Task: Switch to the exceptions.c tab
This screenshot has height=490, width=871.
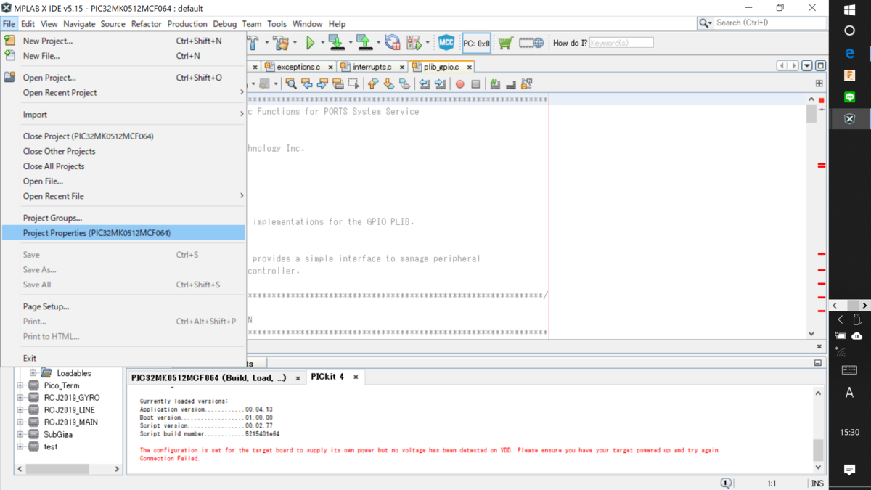Action: (x=298, y=67)
